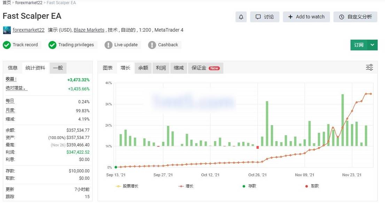Click the Fast Scalper EA title
The image size is (385, 203).
[32, 16]
